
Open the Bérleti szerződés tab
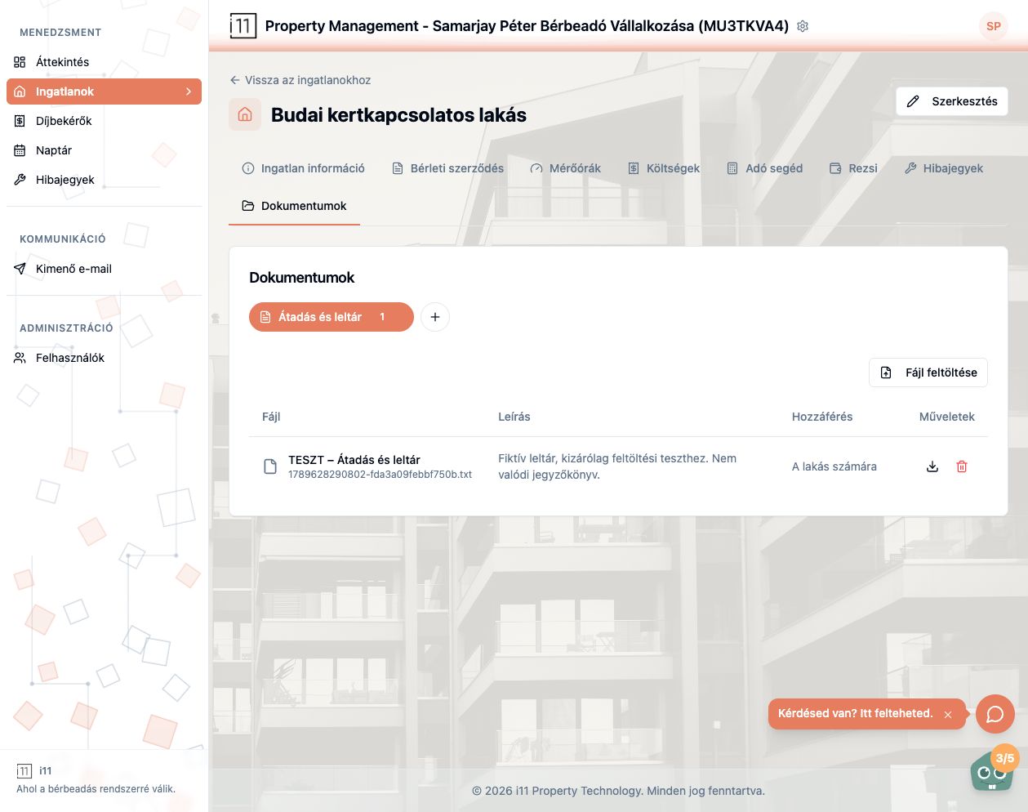(x=447, y=168)
